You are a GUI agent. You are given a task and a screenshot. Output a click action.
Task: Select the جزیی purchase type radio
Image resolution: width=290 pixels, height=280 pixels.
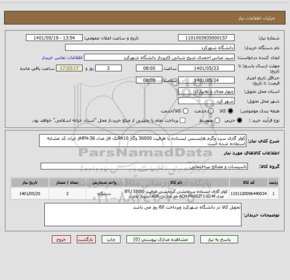point(240,121)
